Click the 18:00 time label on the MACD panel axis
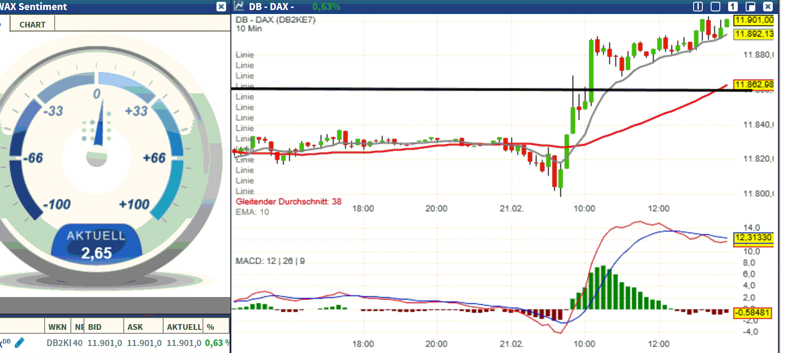The image size is (785, 353). click(363, 344)
